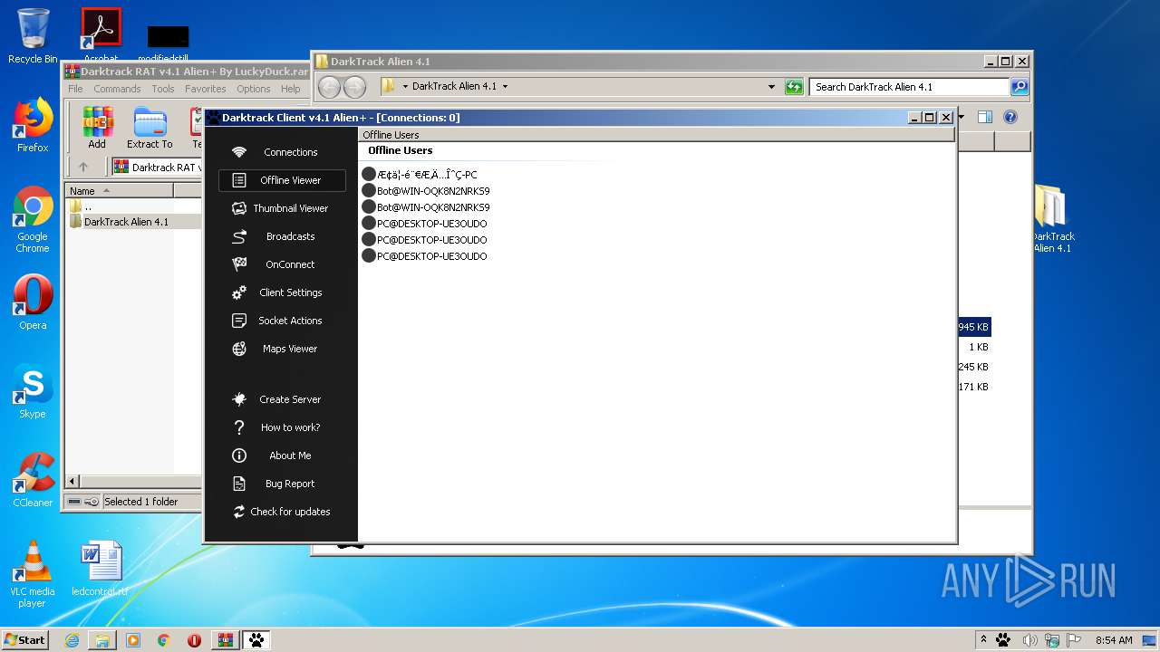Open WinRAR File menu
Screen dimensions: 1160x652
75,89
